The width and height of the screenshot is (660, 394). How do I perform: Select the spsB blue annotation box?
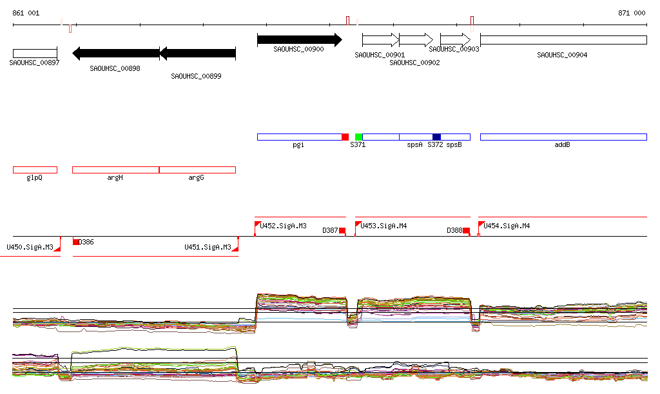pyautogui.click(x=456, y=137)
